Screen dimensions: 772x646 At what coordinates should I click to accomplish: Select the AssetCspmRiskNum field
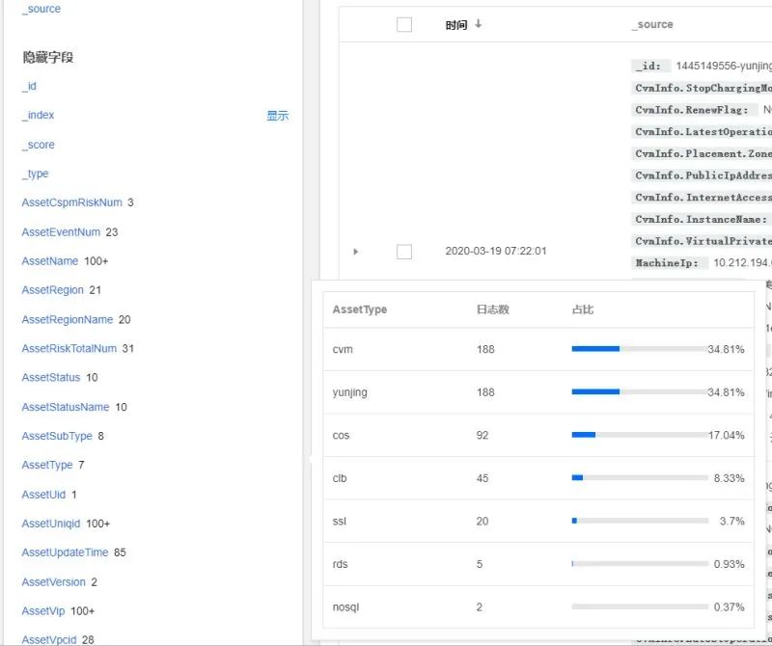pyautogui.click(x=71, y=202)
